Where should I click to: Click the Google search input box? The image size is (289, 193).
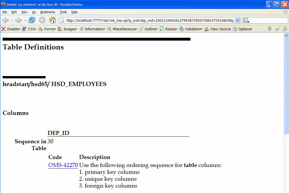[269, 20]
